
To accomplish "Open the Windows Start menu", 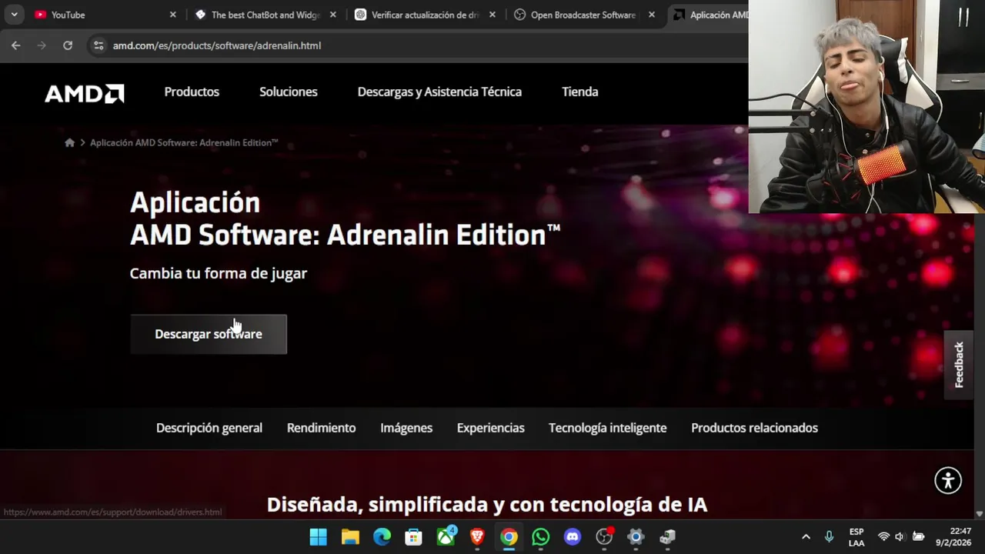I will tap(318, 536).
